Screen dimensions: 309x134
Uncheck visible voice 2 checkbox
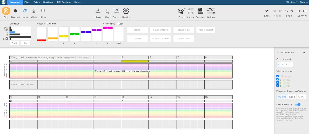(278, 79)
